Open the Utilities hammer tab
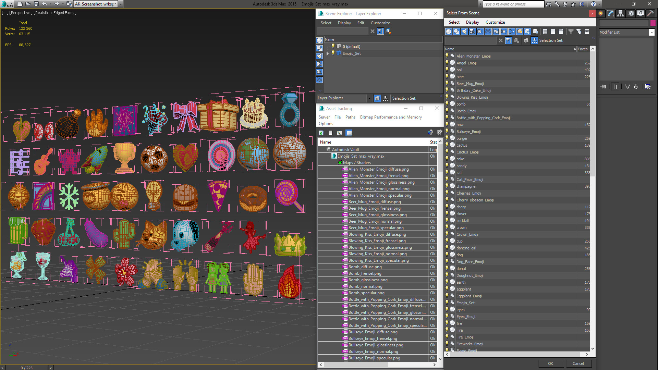Viewport: 658px width, 370px height. coord(650,13)
